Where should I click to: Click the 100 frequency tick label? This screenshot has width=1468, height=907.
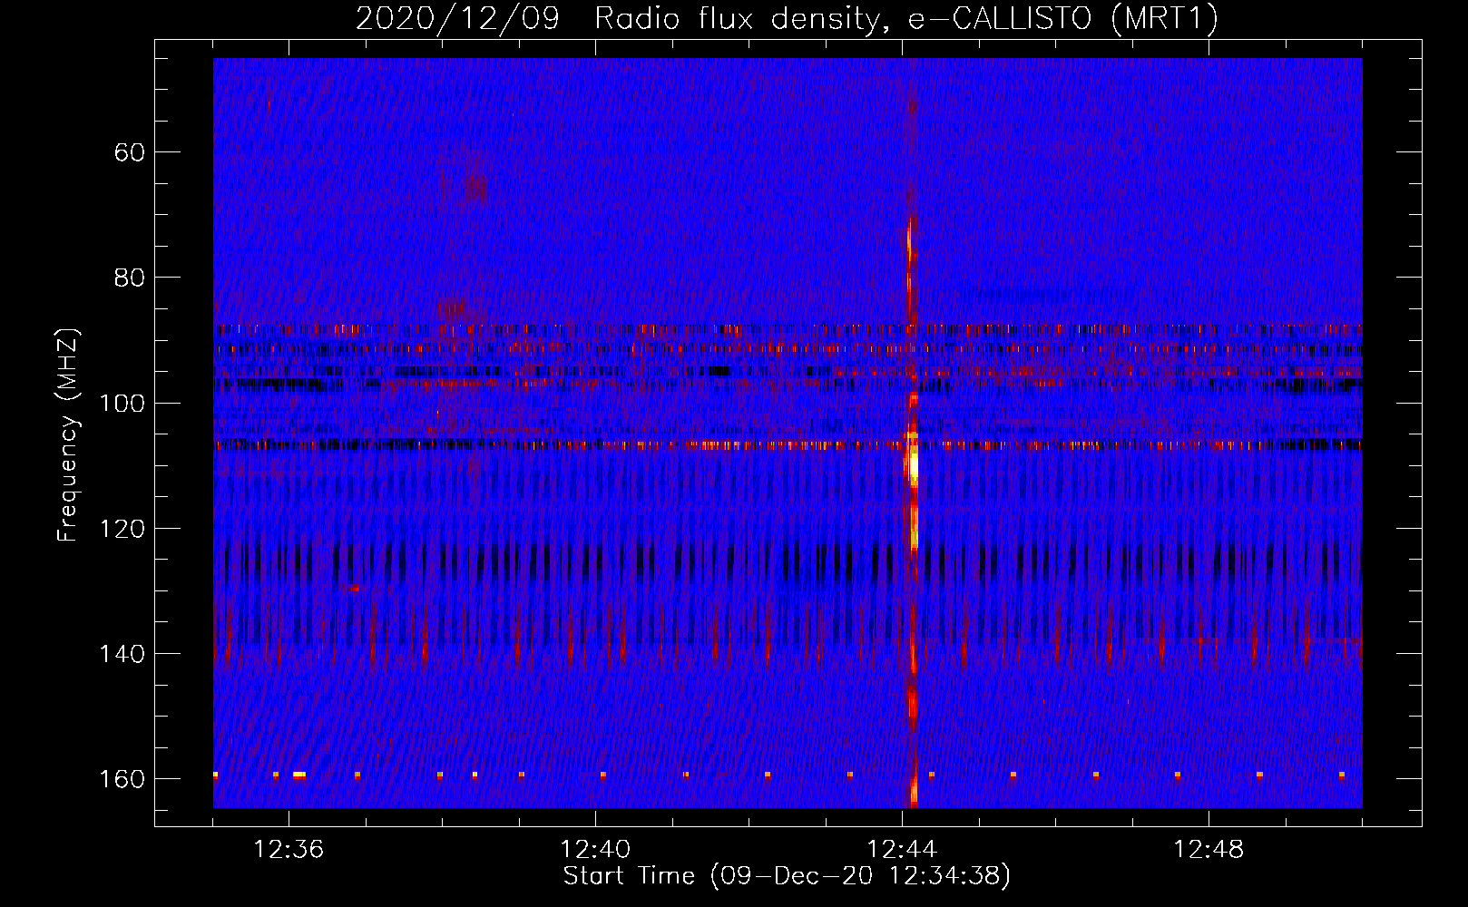pos(122,403)
